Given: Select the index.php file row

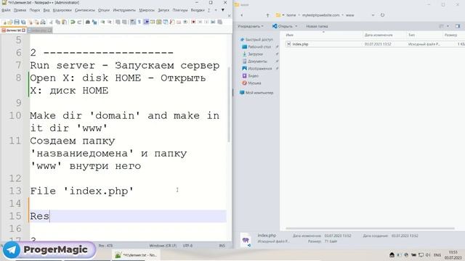Looking at the screenshot, I should (374, 44).
